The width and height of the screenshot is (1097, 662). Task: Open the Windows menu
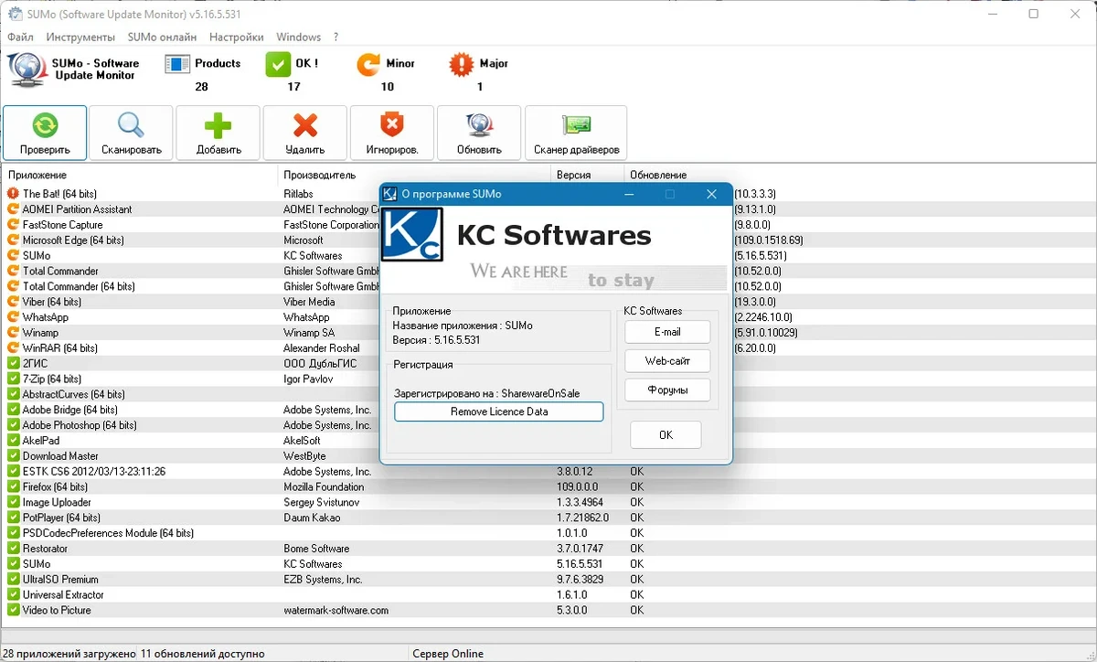coord(298,37)
